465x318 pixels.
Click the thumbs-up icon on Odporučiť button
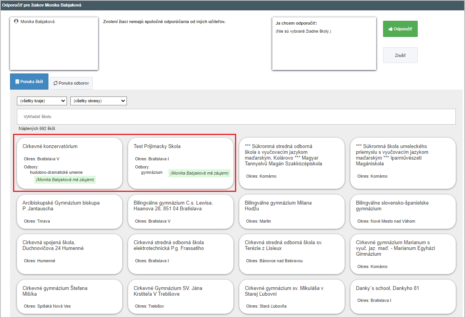pyautogui.click(x=390, y=29)
